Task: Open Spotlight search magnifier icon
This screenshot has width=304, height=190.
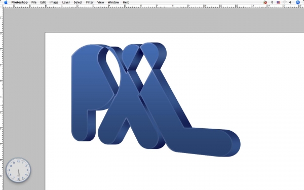Action: pos(297,3)
